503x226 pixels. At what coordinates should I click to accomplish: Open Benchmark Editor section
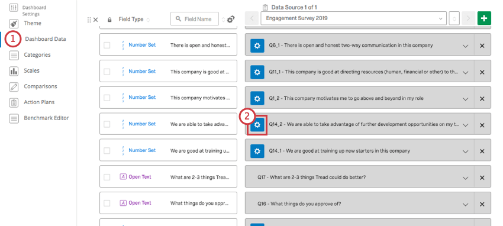46,118
